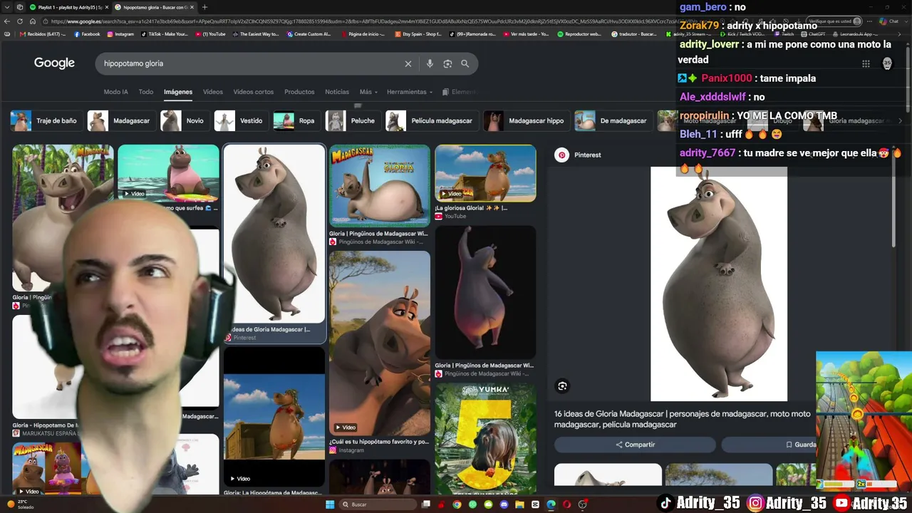Go back with the browser back arrow
912x513 pixels.
[7, 21]
